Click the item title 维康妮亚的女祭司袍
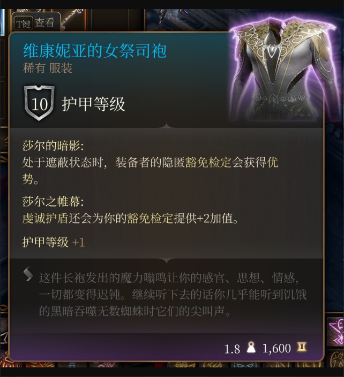This screenshot has height=377, width=344. pyautogui.click(x=95, y=51)
